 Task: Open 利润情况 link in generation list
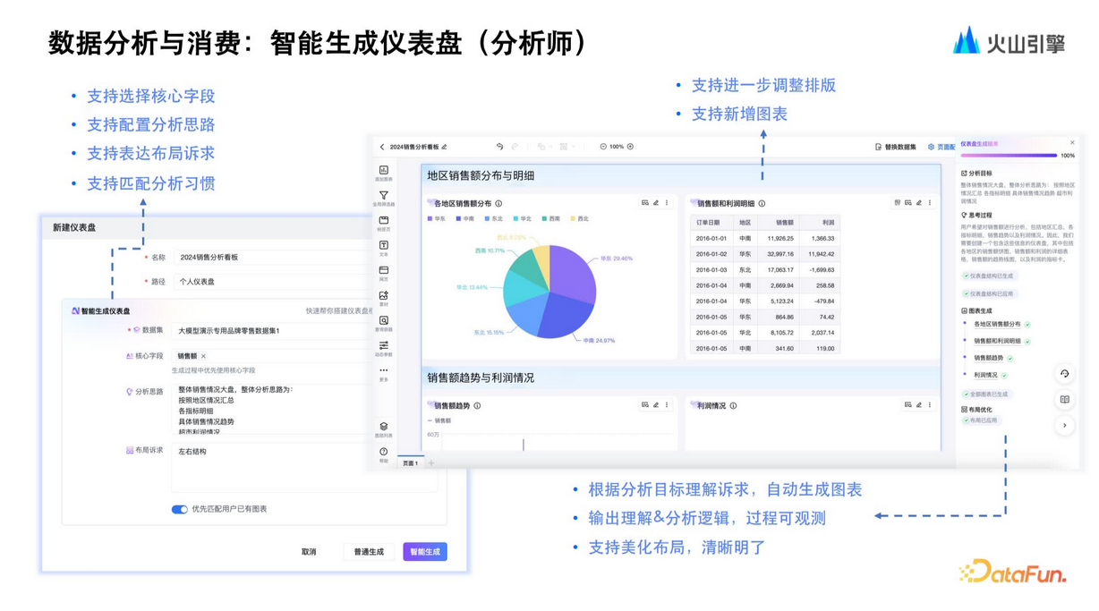coord(985,375)
